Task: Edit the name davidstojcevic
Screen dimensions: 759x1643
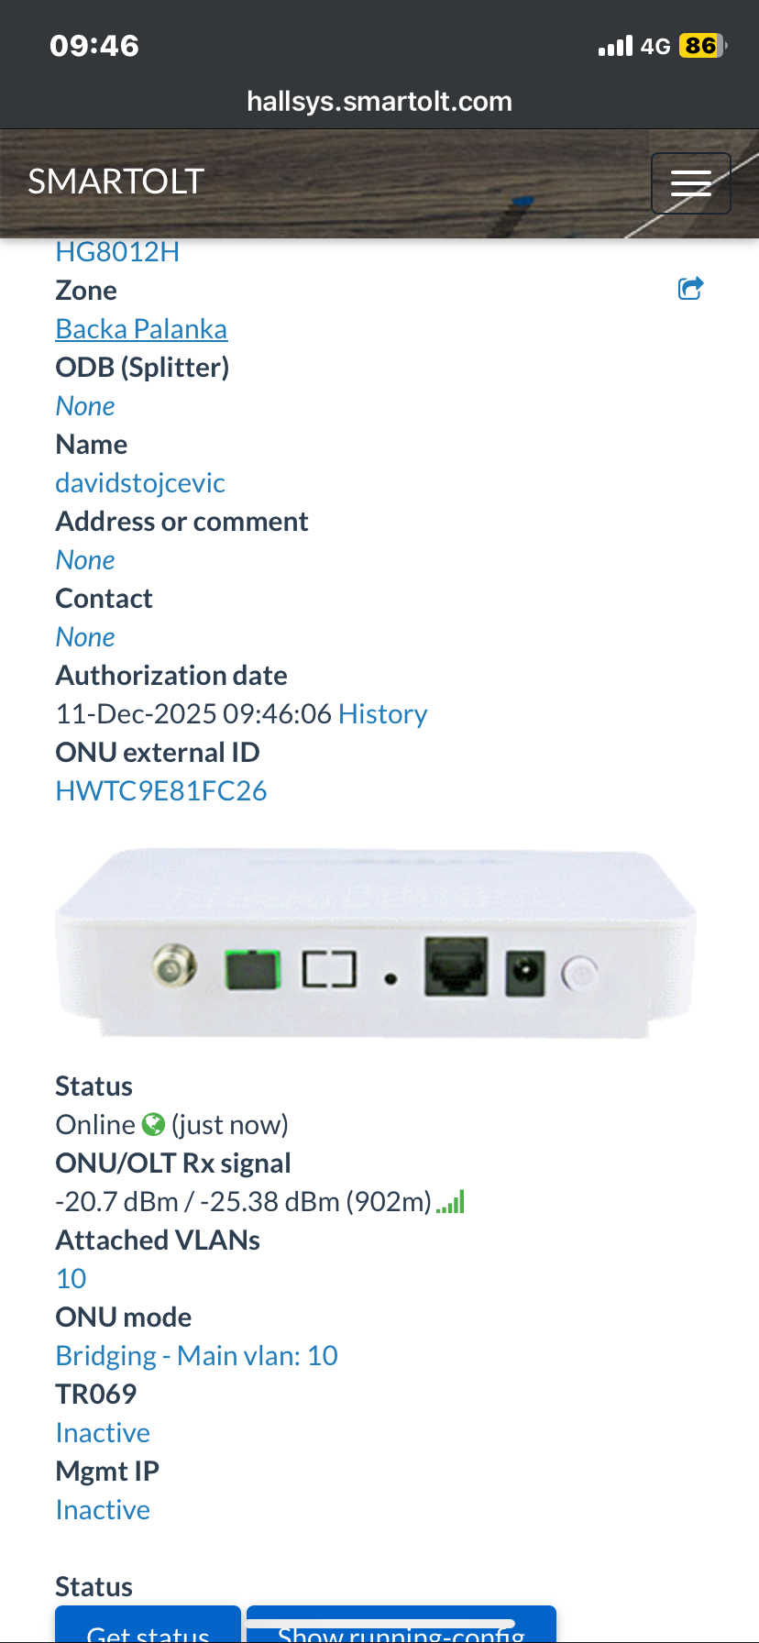Action: (x=140, y=483)
